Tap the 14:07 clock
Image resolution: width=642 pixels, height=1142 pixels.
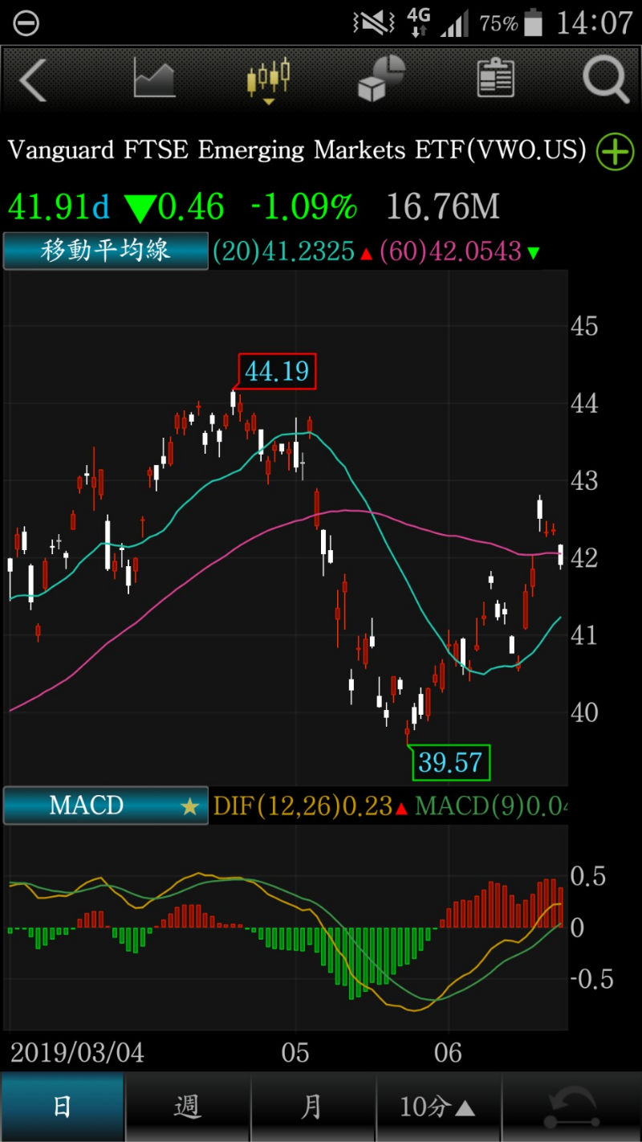(x=595, y=22)
